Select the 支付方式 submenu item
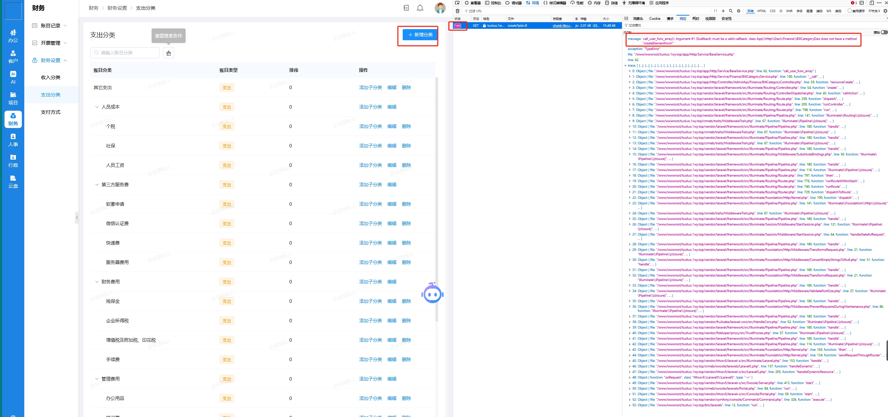Viewport: 888px width, 417px height. pos(51,112)
